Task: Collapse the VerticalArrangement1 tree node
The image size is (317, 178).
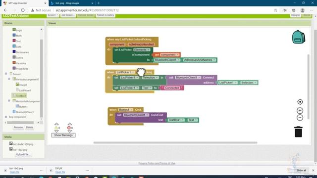Action: (x=9, y=79)
